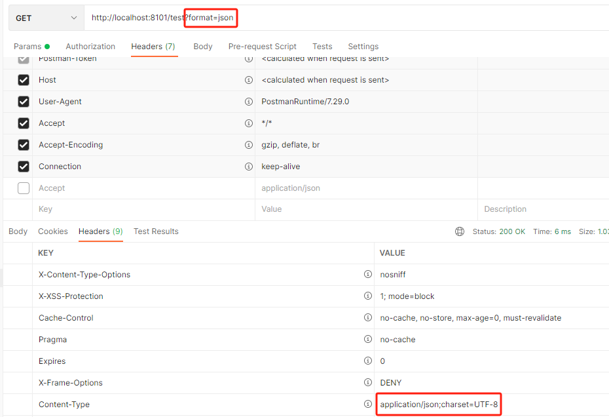Switch to the request Body tab
Image resolution: width=609 pixels, height=417 pixels.
coord(203,47)
